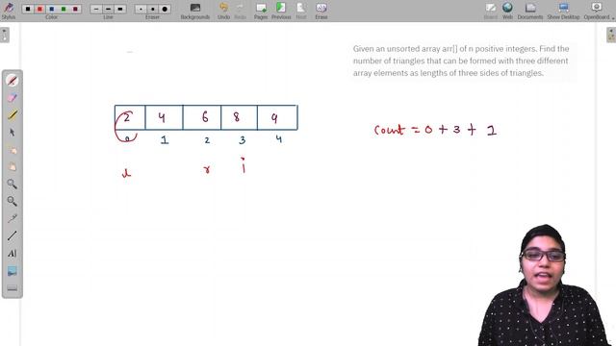The height and width of the screenshot is (346, 616).
Task: Open Documents mode
Action: 530,11
